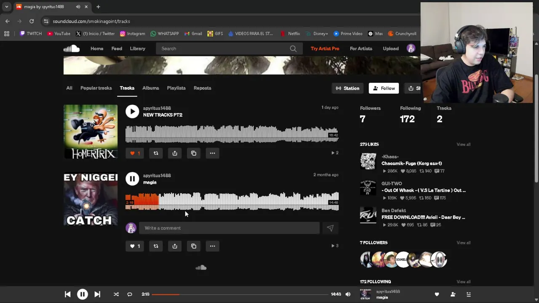The image size is (539, 303).
Task: Pause playback in the bottom player bar
Action: pos(83,295)
